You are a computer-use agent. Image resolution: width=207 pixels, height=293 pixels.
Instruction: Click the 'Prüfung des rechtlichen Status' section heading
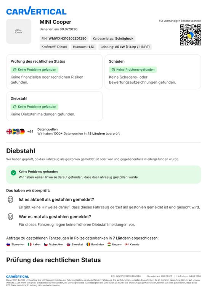click(x=53, y=260)
